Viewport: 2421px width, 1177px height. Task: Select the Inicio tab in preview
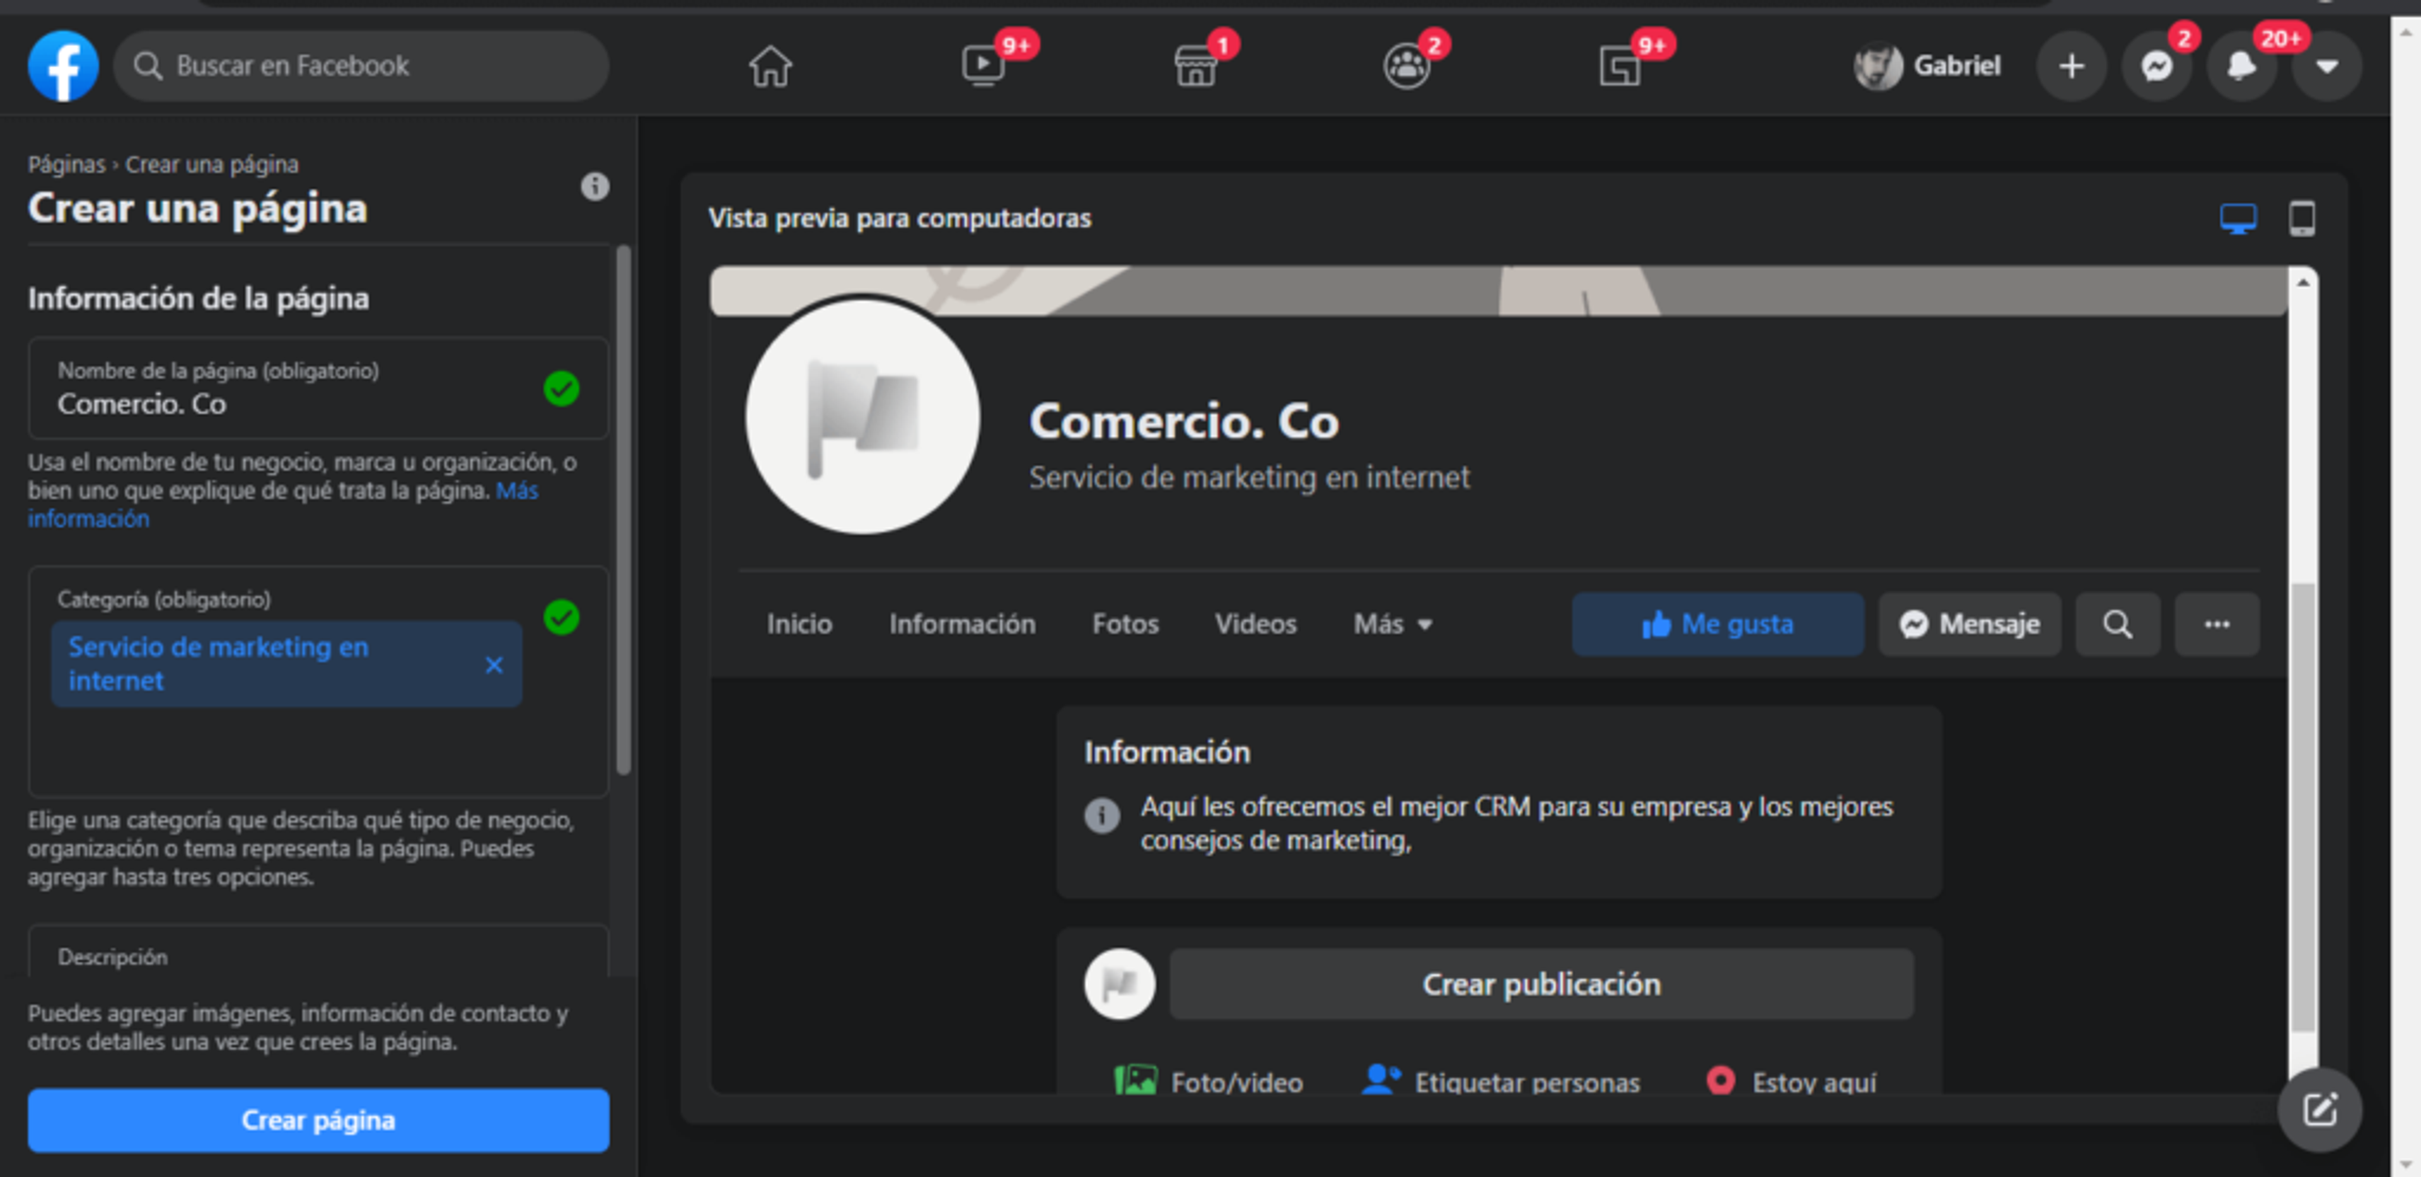coord(799,624)
